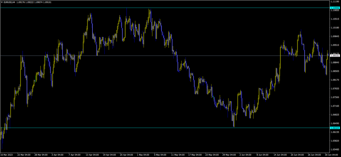This screenshot has width=341, height=157.
Task: Click the 1.09510 price scale label
Action: pos(335,45)
